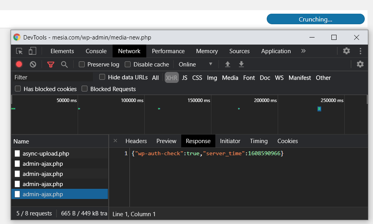Select the Response tab

pyautogui.click(x=198, y=141)
